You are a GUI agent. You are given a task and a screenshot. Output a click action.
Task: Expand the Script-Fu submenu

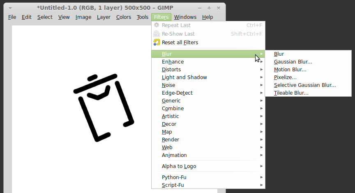click(208, 185)
